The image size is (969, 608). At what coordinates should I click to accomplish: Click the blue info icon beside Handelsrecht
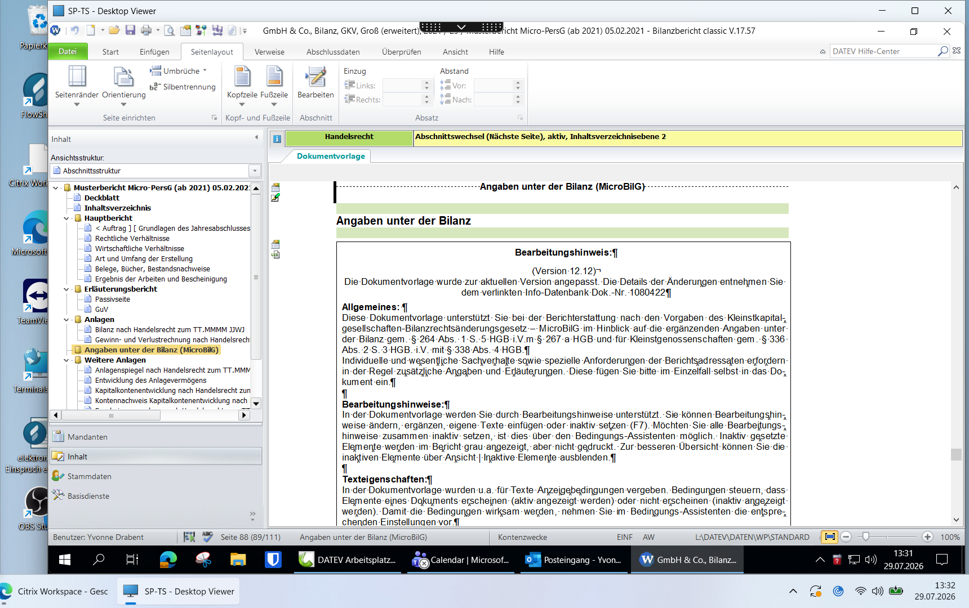pyautogui.click(x=277, y=138)
